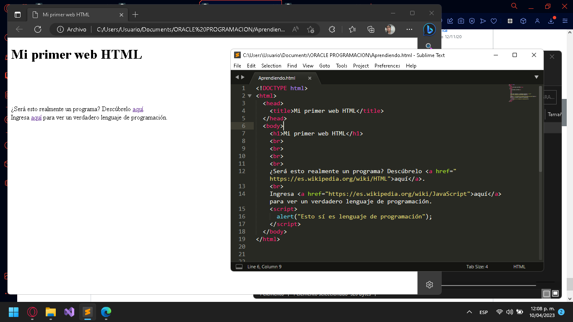Image resolution: width=573 pixels, height=322 pixels.
Task: Open File Explorer from the taskbar
Action: click(x=51, y=312)
